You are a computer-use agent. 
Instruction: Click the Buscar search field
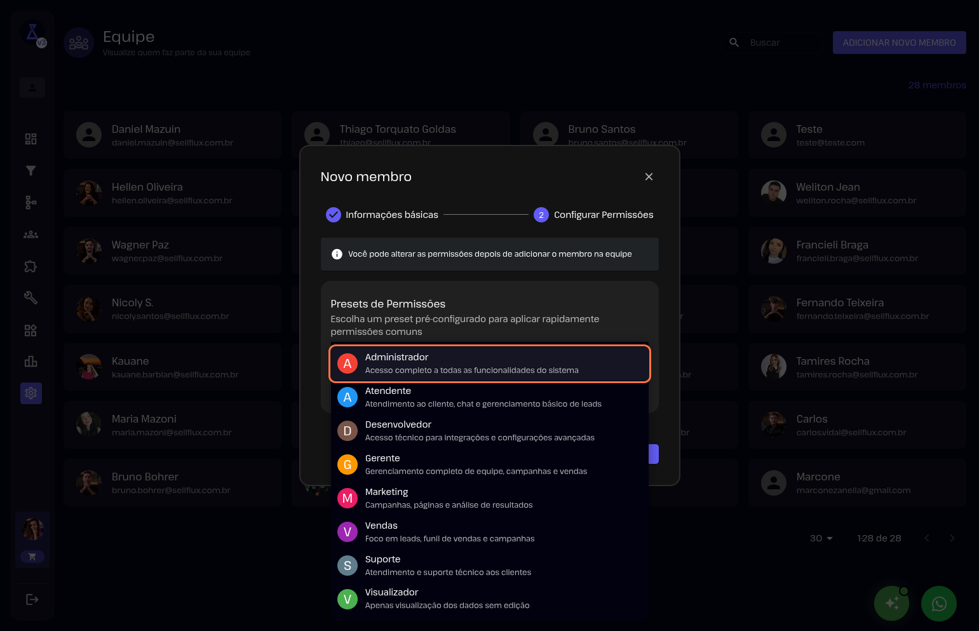(781, 43)
